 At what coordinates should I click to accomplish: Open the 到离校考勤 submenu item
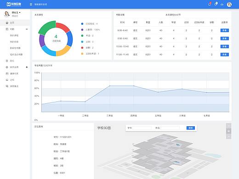[15, 48]
